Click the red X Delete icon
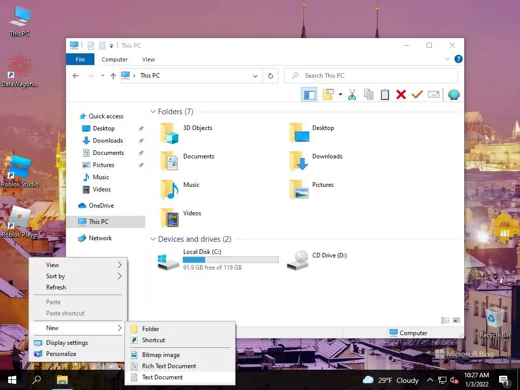 401,95
